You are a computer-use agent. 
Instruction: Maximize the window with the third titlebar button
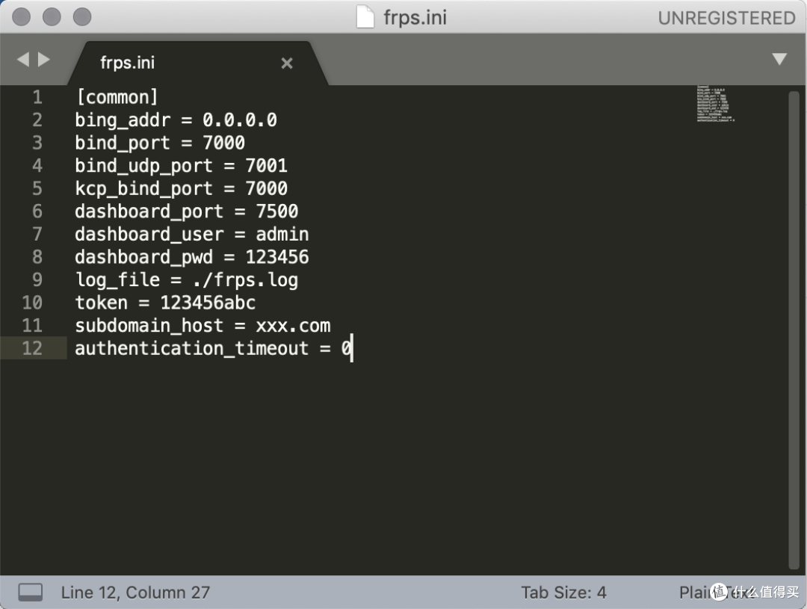[81, 16]
